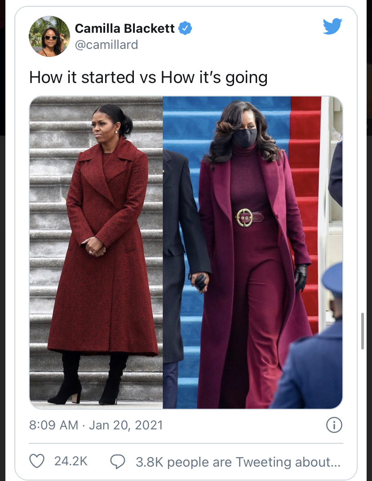Click the blue verified checkmark badge
Image resolution: width=372 pixels, height=481 pixels.
185,28
